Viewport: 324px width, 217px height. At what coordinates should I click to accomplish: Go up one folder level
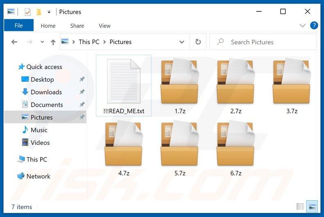[x=53, y=42]
